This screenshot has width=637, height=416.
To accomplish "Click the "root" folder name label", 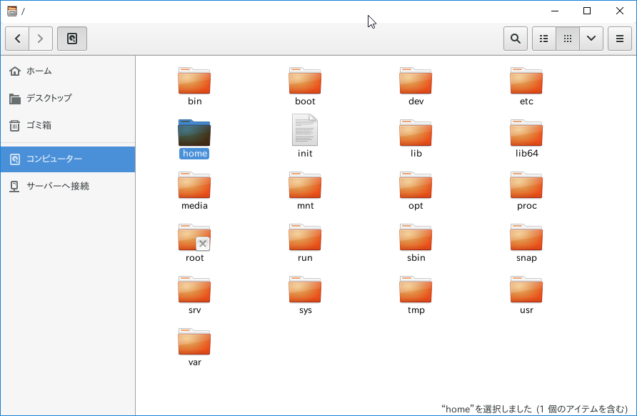I will [x=194, y=258].
